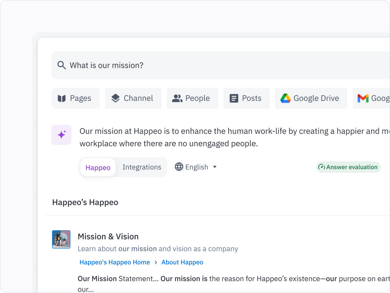390x293 pixels.
Task: Expand the English language dropdown
Action: coord(196,167)
